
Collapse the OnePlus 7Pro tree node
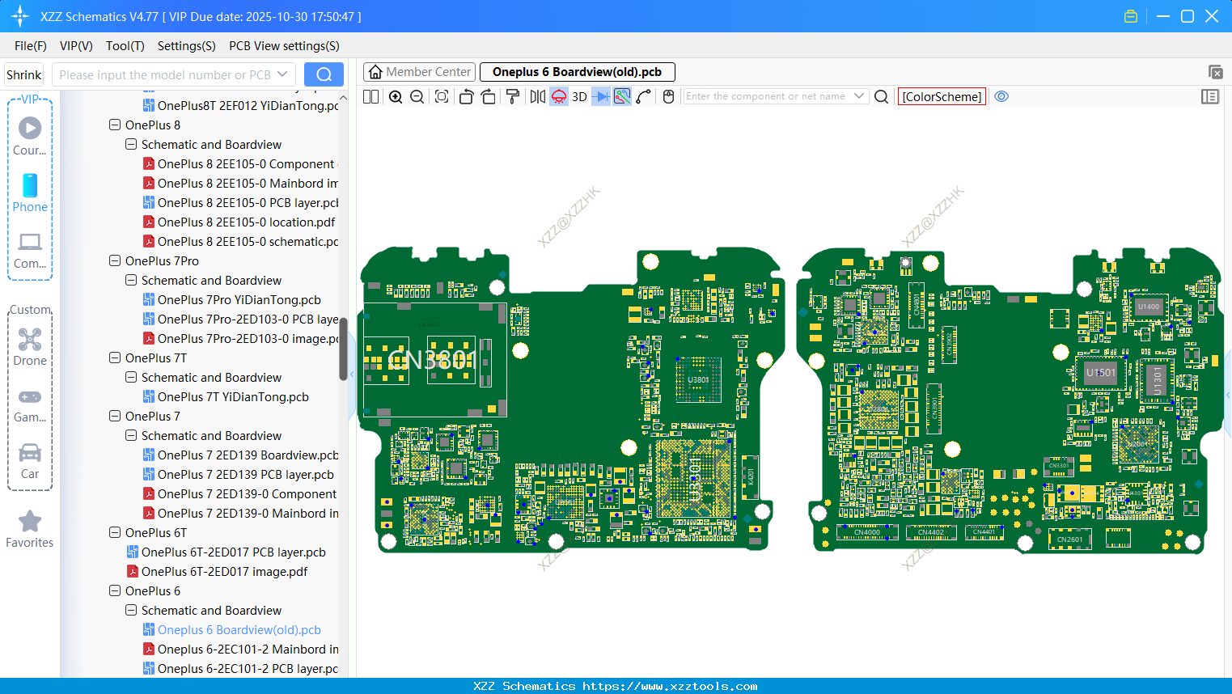click(115, 261)
